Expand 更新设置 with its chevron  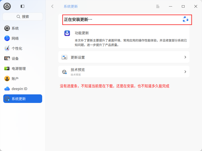tap(185, 57)
